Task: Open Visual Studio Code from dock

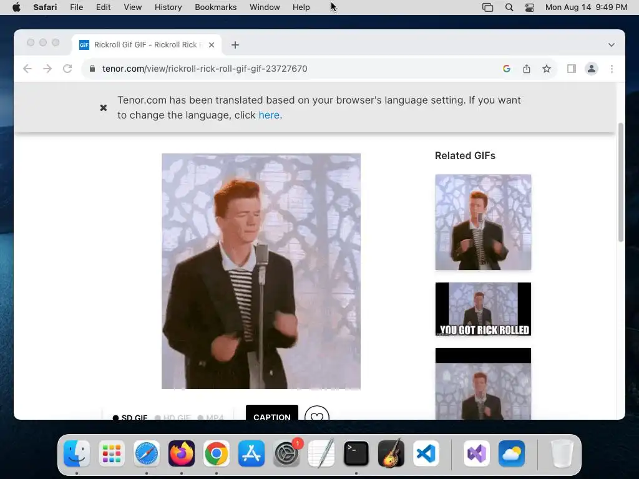Action: (426, 453)
